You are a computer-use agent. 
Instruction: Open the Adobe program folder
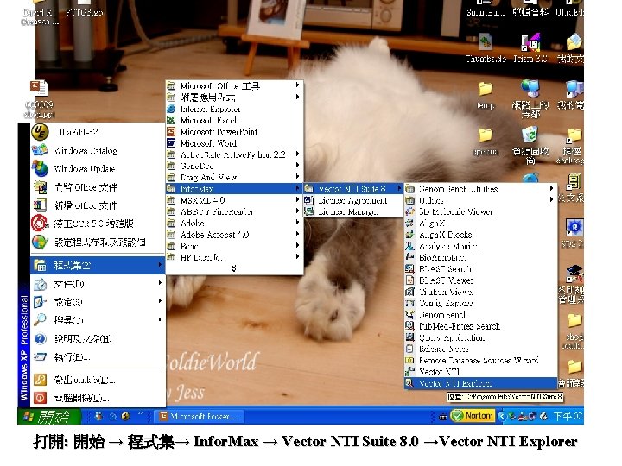pyautogui.click(x=234, y=224)
